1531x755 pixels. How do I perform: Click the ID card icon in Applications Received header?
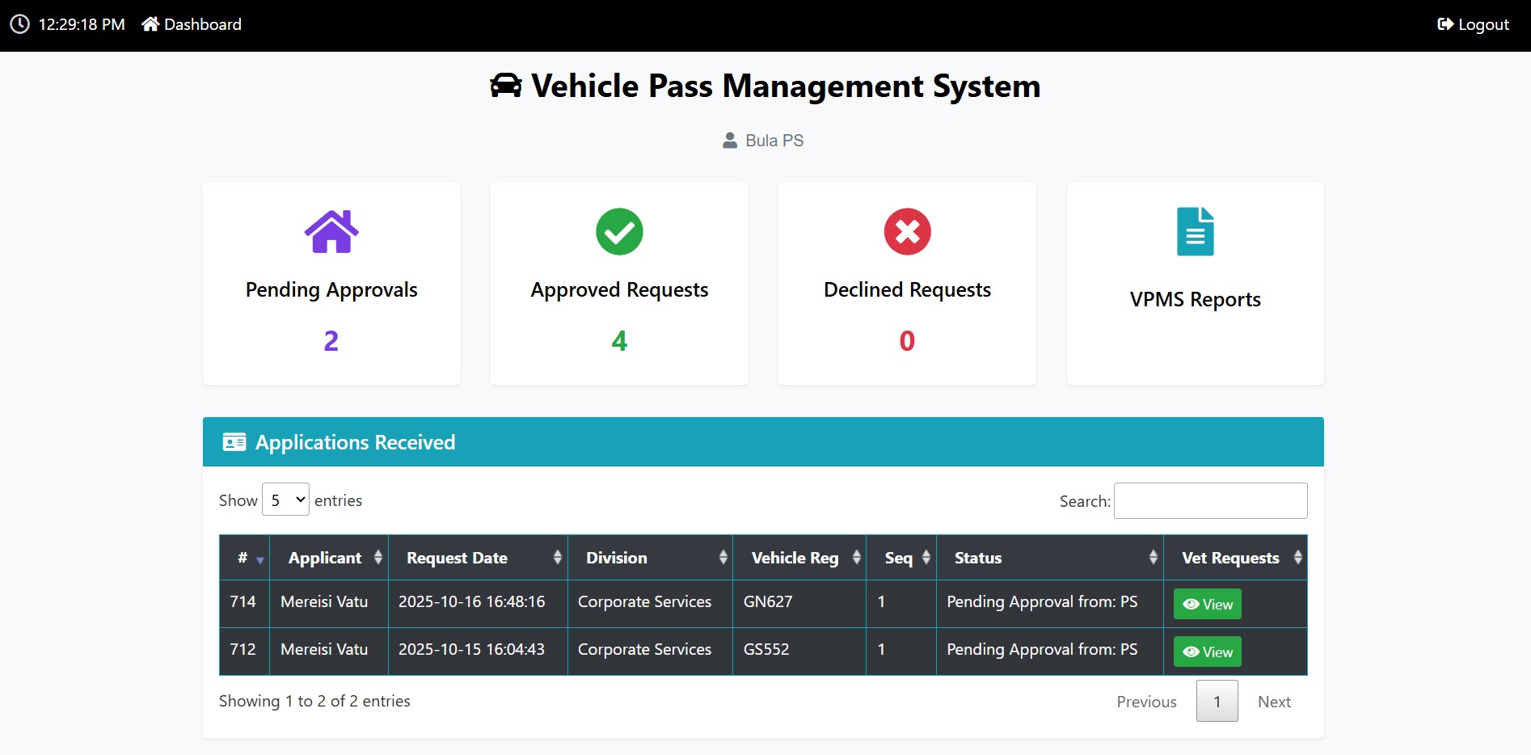[x=234, y=441]
